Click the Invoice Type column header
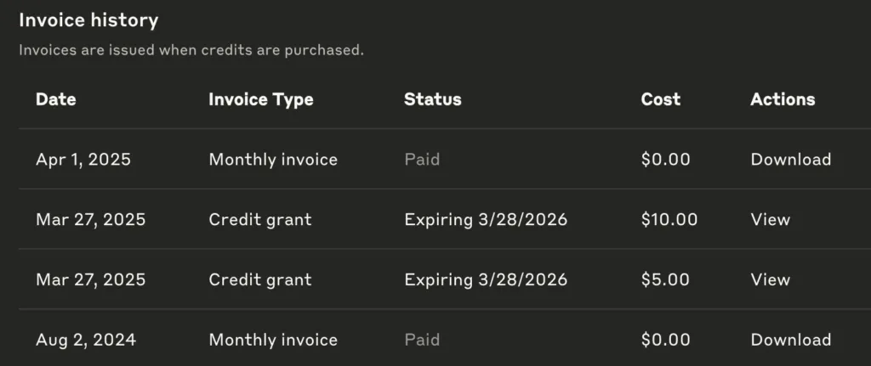 pyautogui.click(x=260, y=99)
